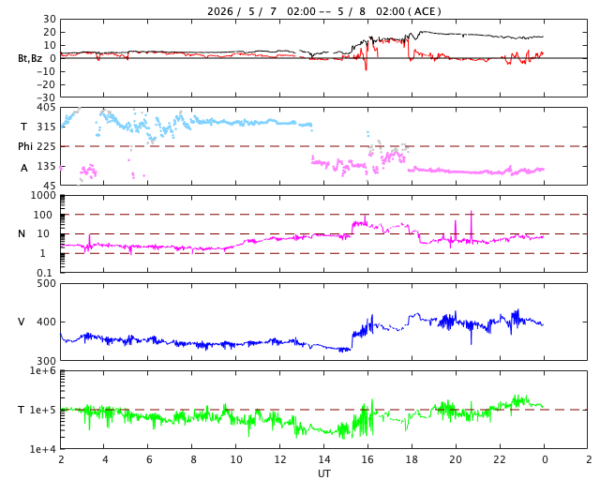Click the 'Phi' axis label

tap(25, 146)
